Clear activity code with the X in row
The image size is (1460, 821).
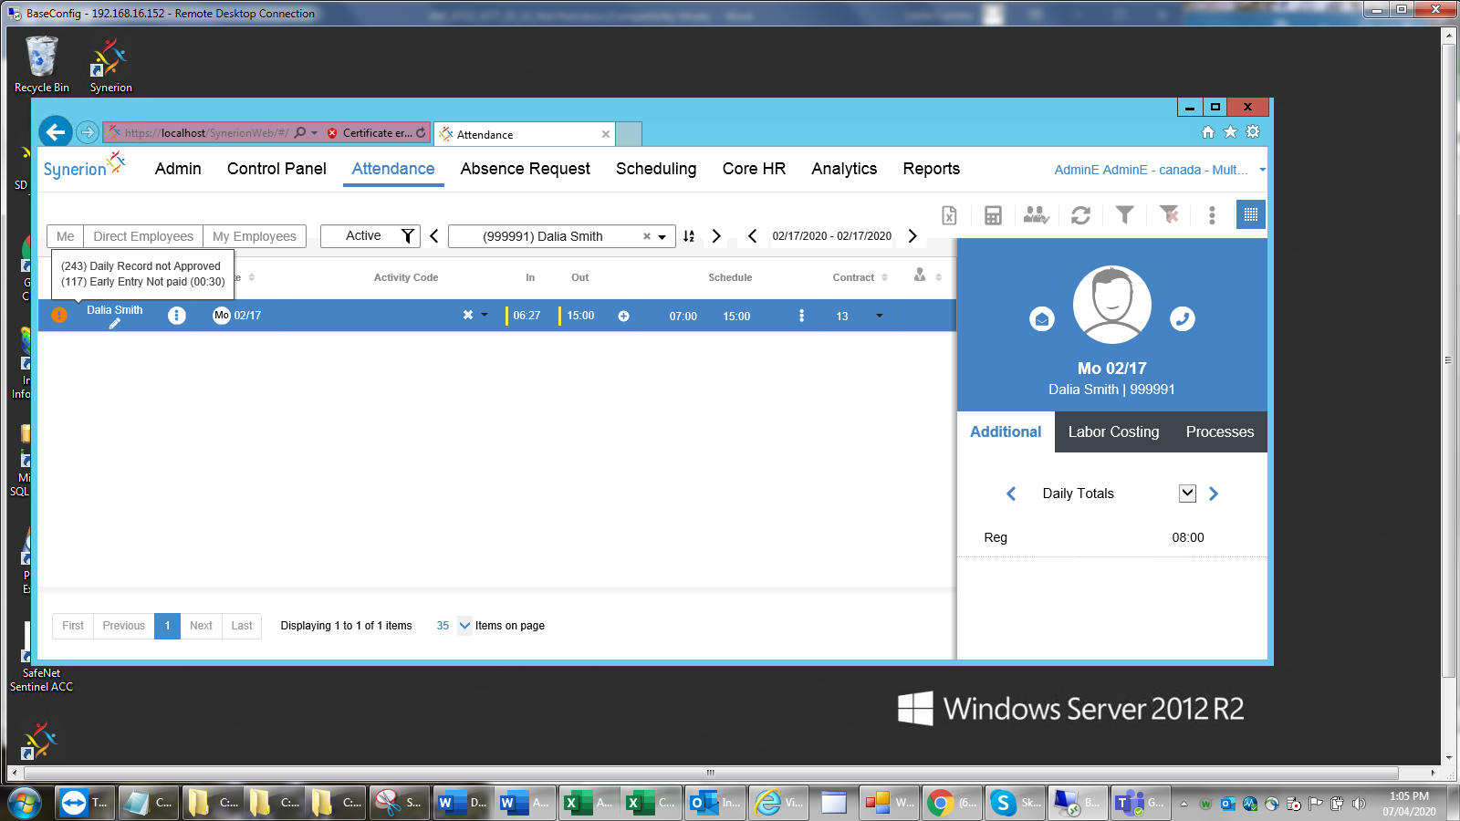pyautogui.click(x=468, y=315)
